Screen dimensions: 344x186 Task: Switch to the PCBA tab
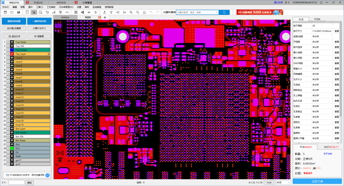(317, 19)
